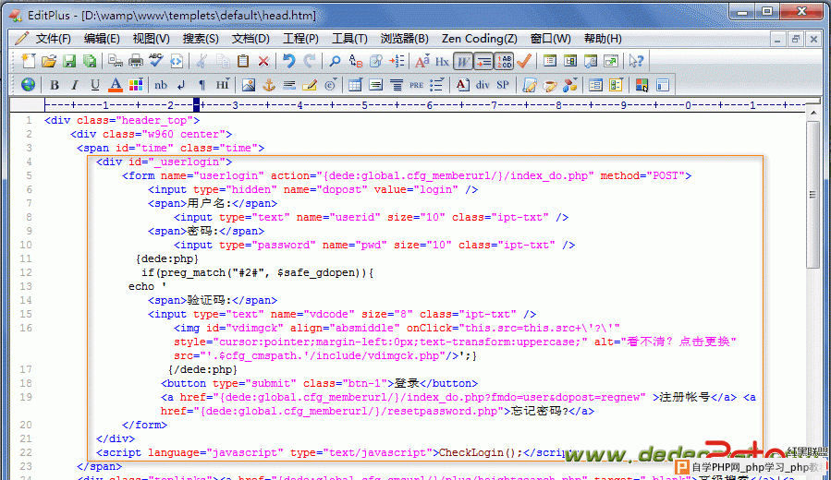831x480 pixels.
Task: Delete selection with red X icon
Action: (x=263, y=62)
